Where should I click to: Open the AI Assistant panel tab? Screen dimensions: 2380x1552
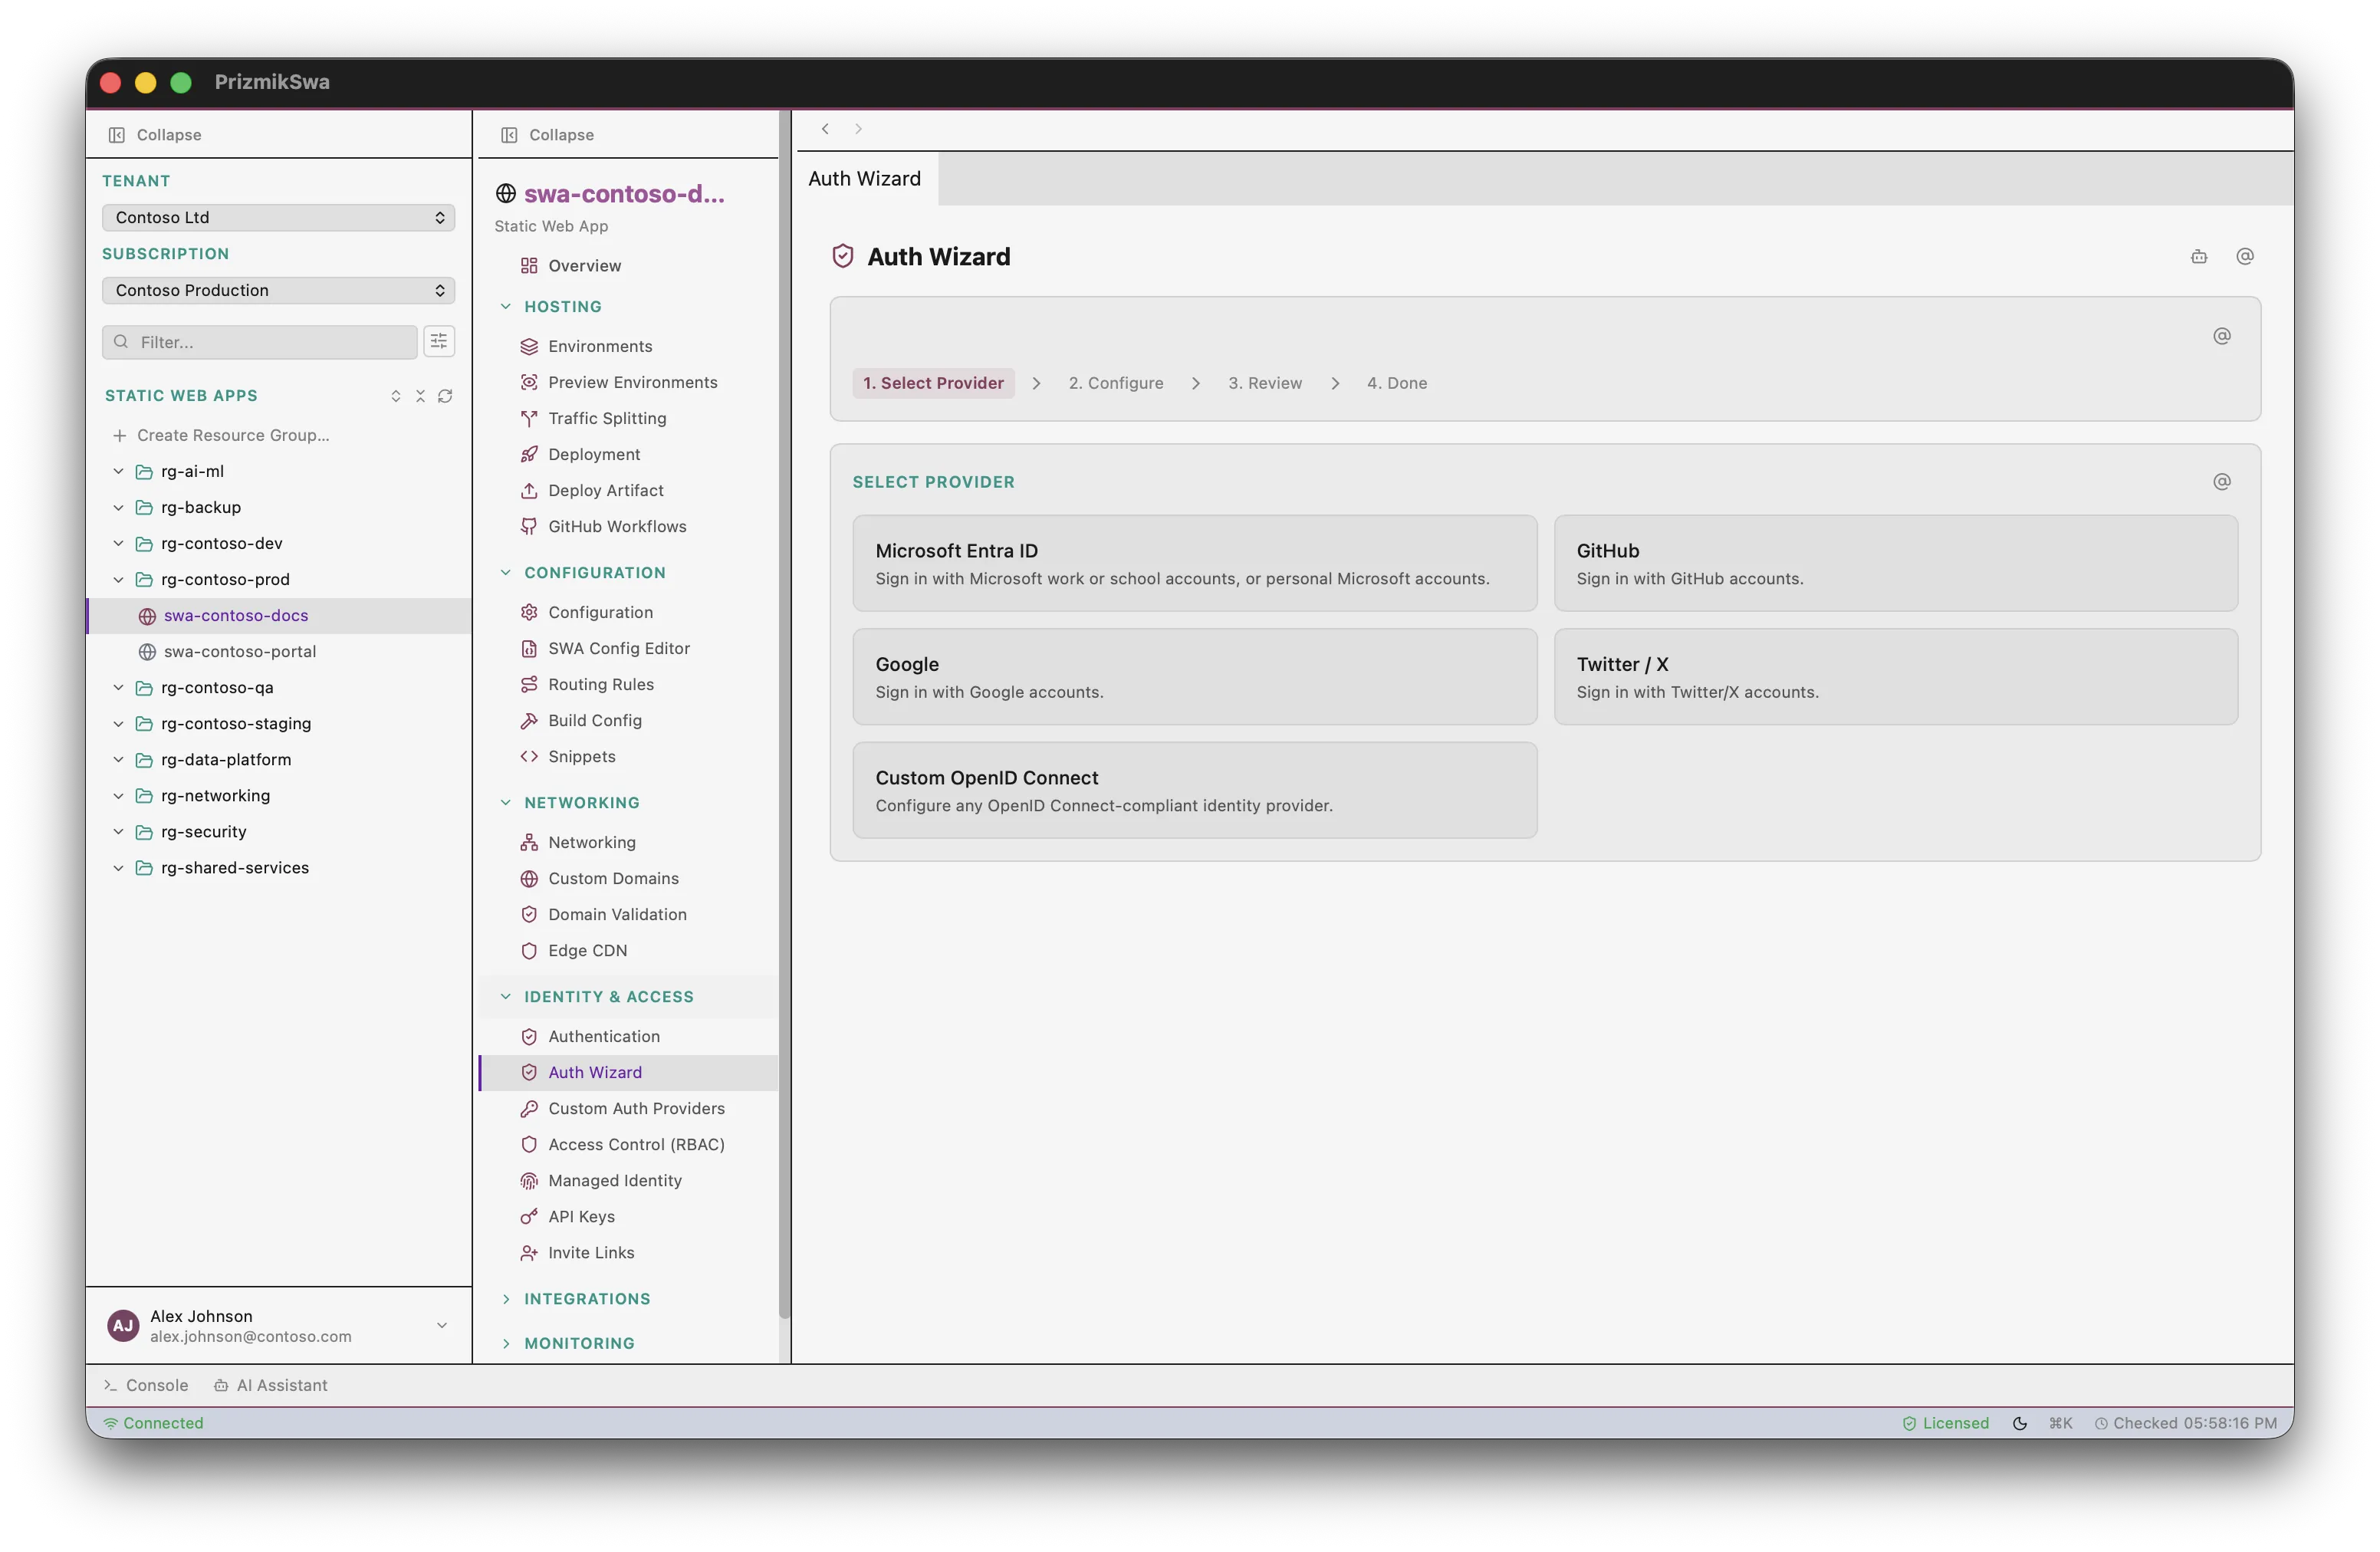(271, 1385)
